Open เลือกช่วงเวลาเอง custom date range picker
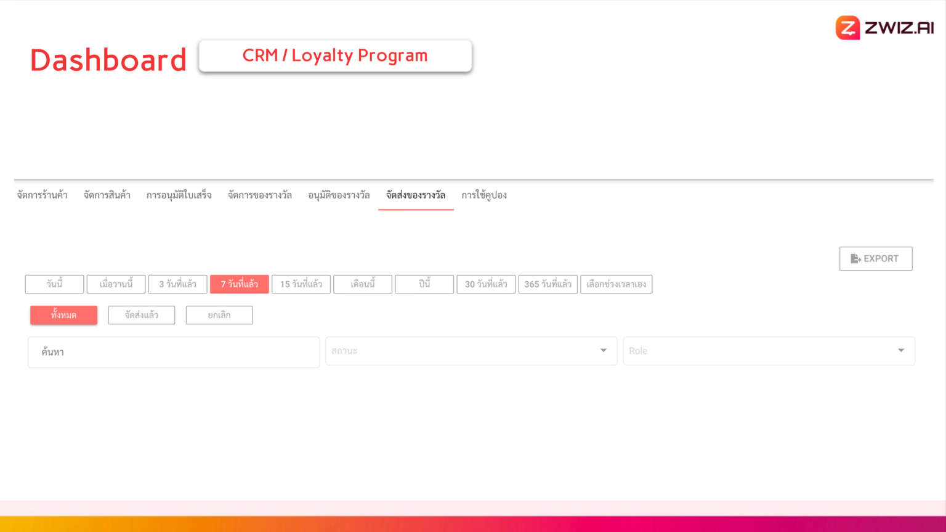This screenshot has width=946, height=532. click(616, 284)
